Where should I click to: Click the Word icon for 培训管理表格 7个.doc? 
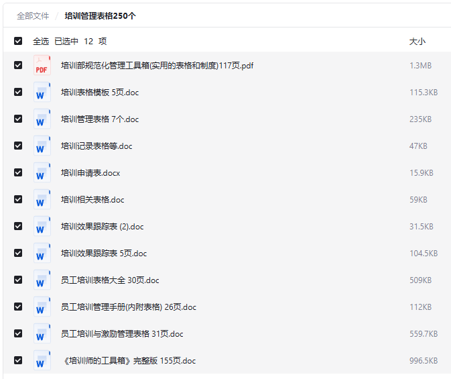pos(42,119)
